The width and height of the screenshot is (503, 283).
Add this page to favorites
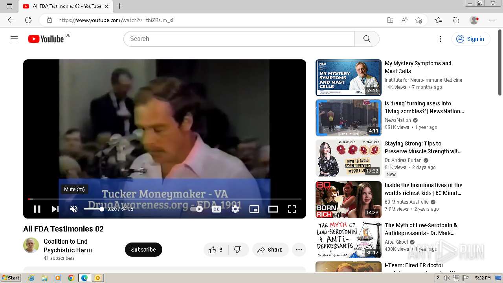419,20
